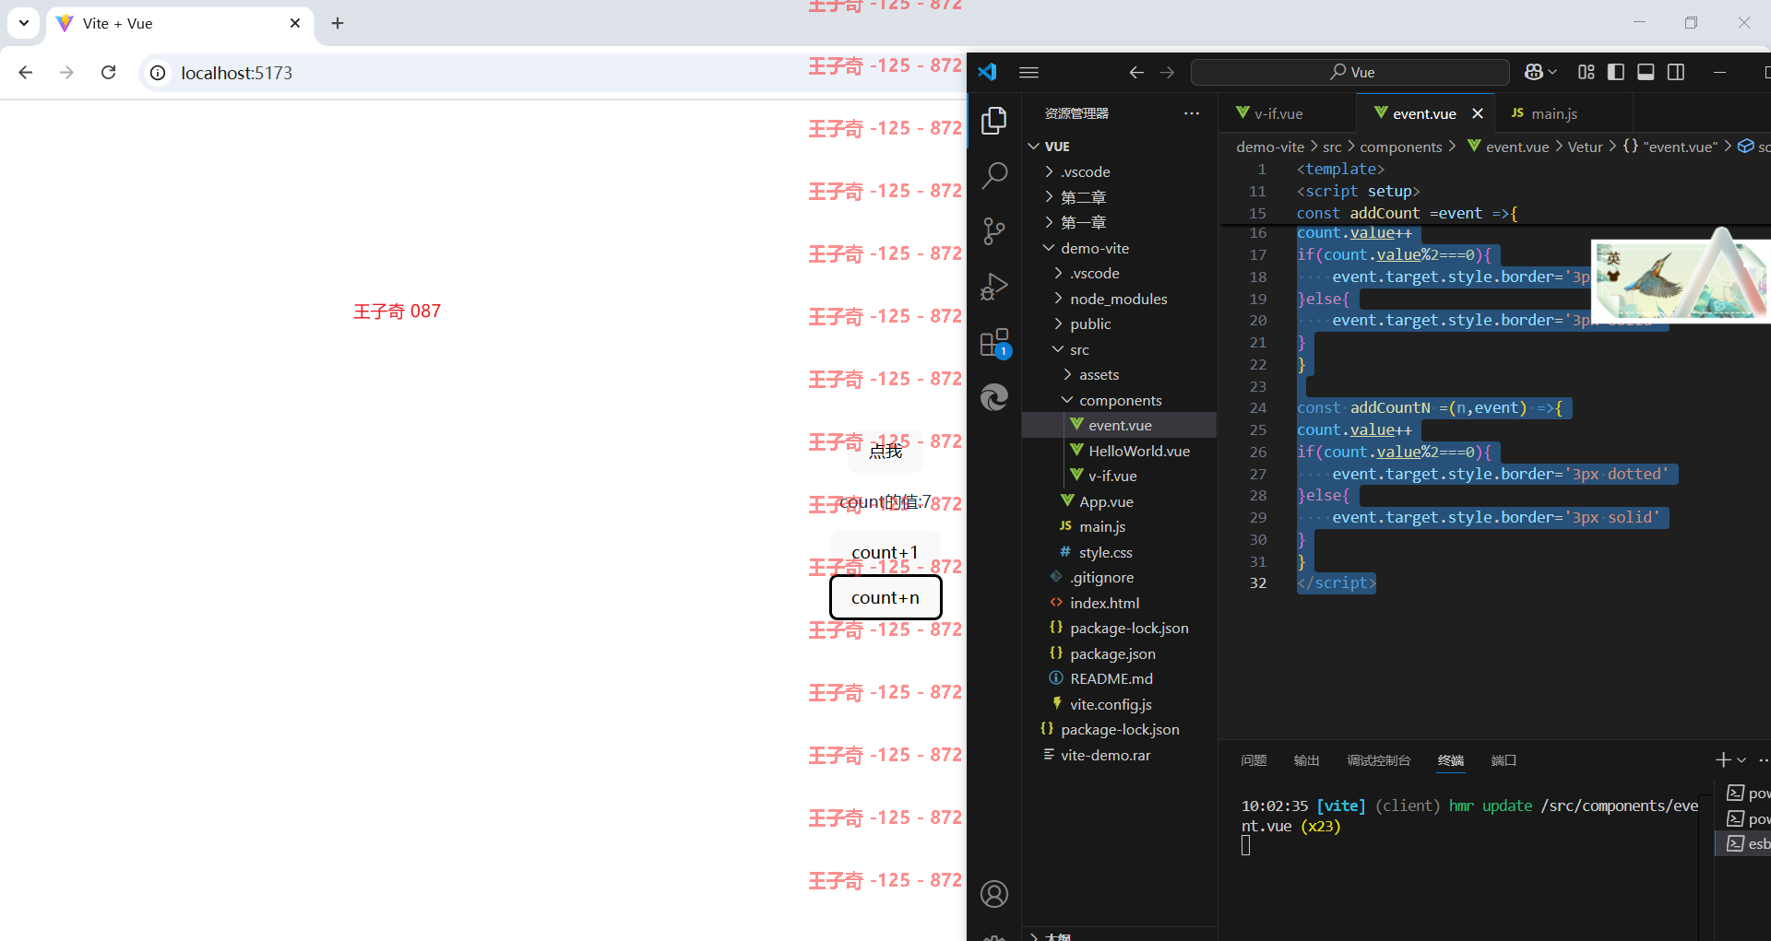Click the 点我 button on the web page
This screenshot has height=941, width=1771.
885,451
